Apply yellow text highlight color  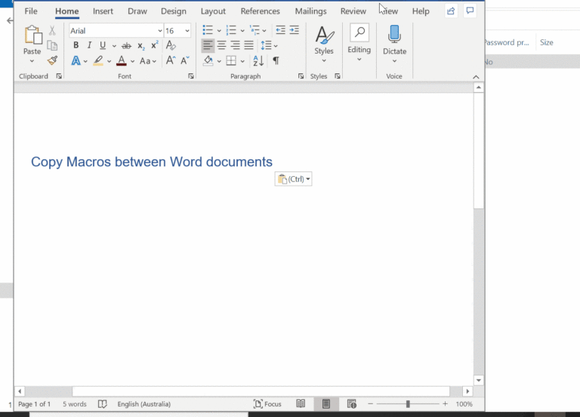98,60
